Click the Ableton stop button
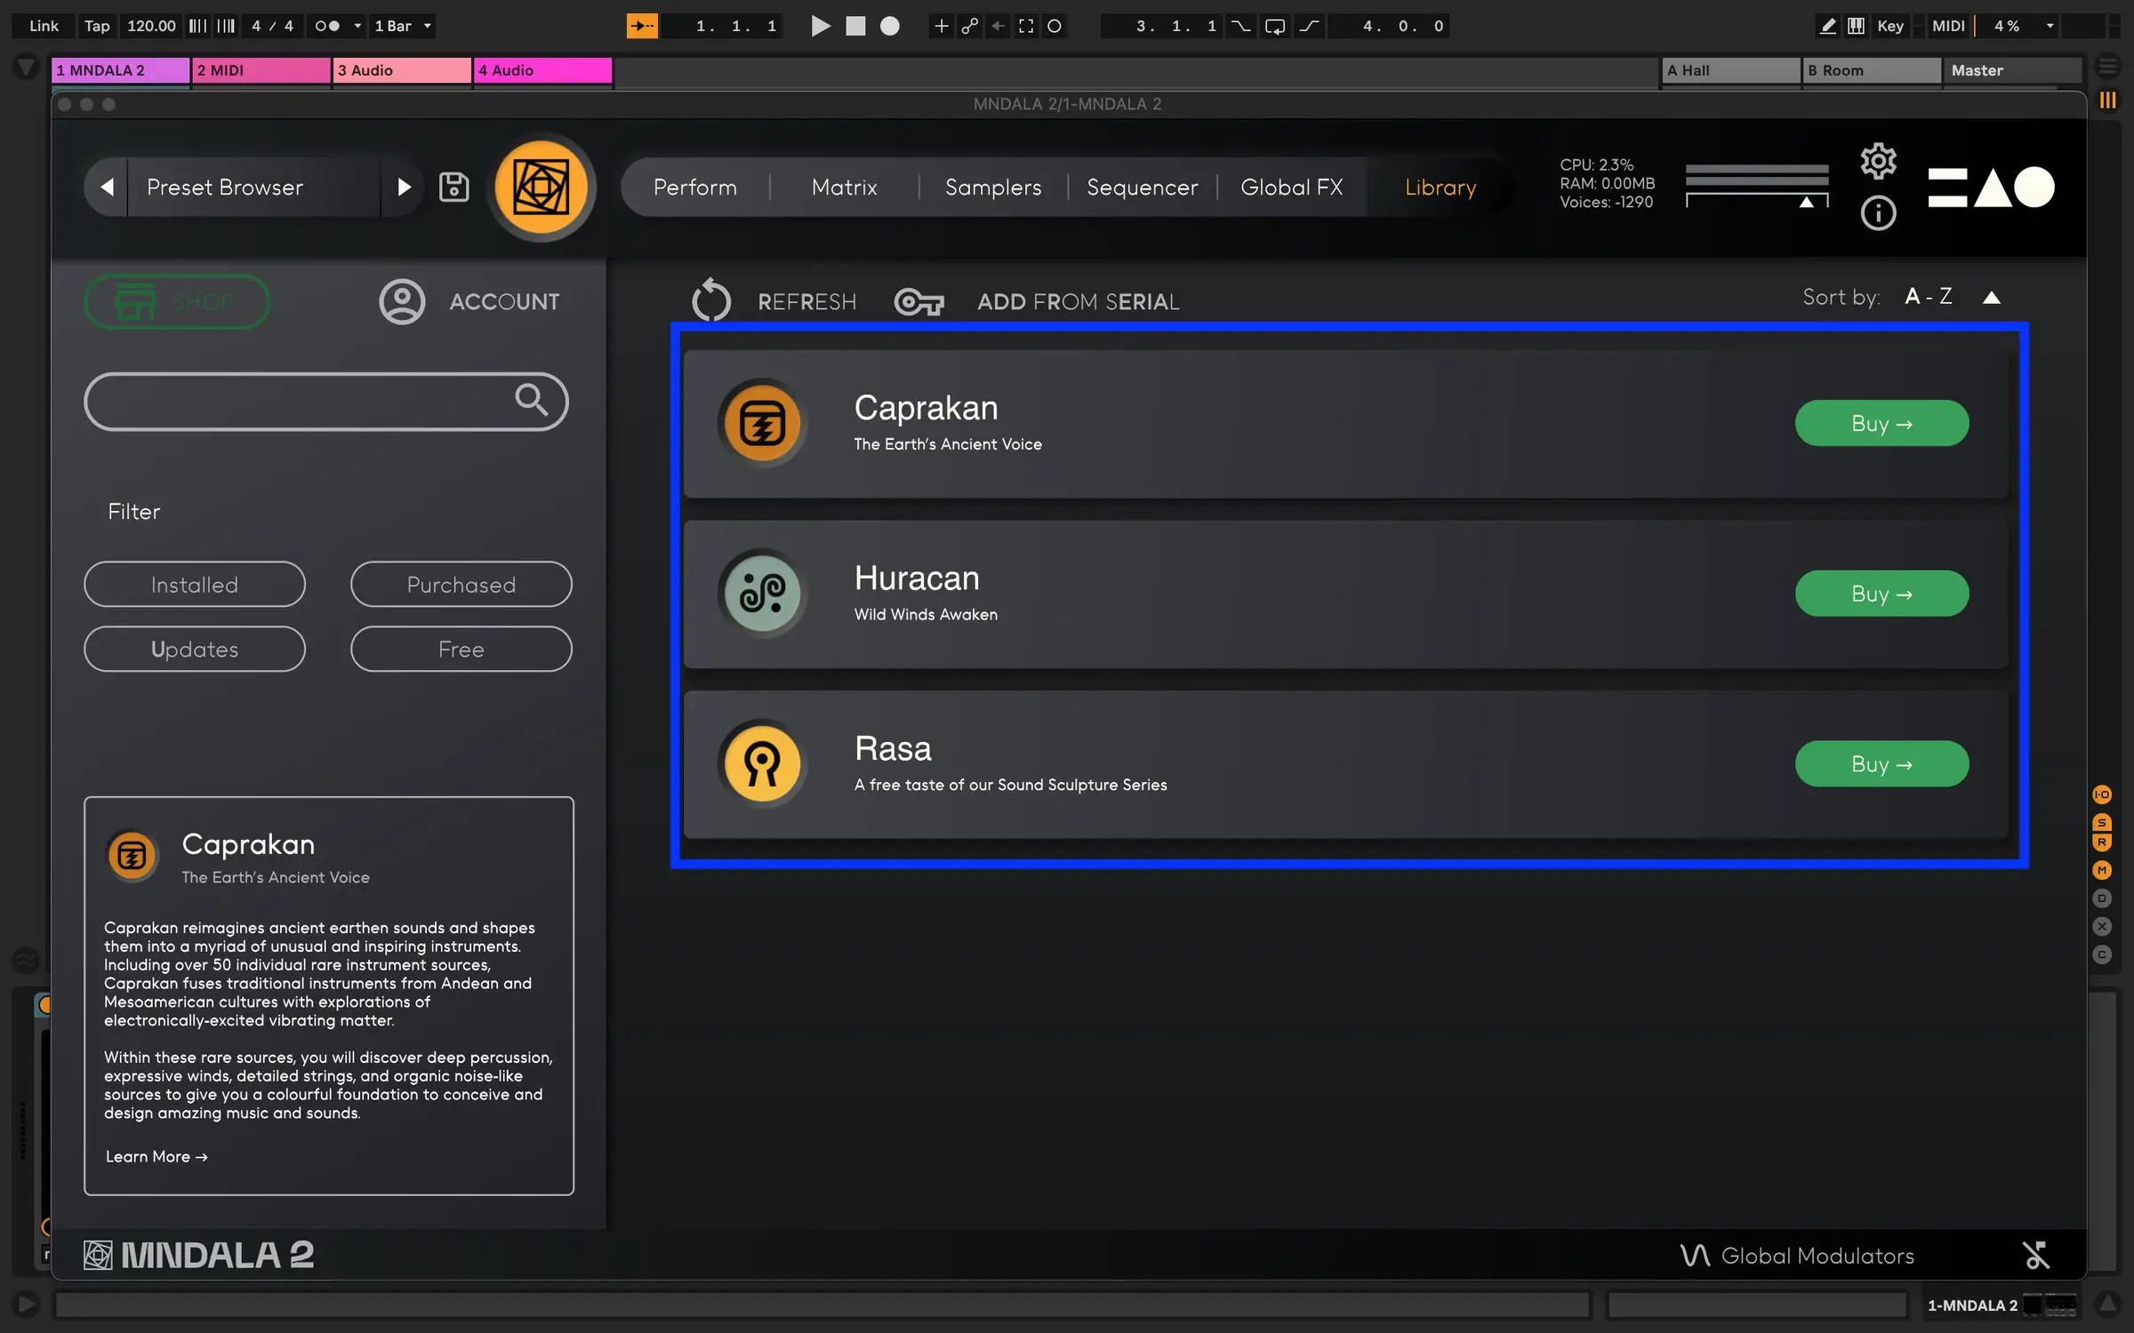The width and height of the screenshot is (2134, 1333). 855,26
